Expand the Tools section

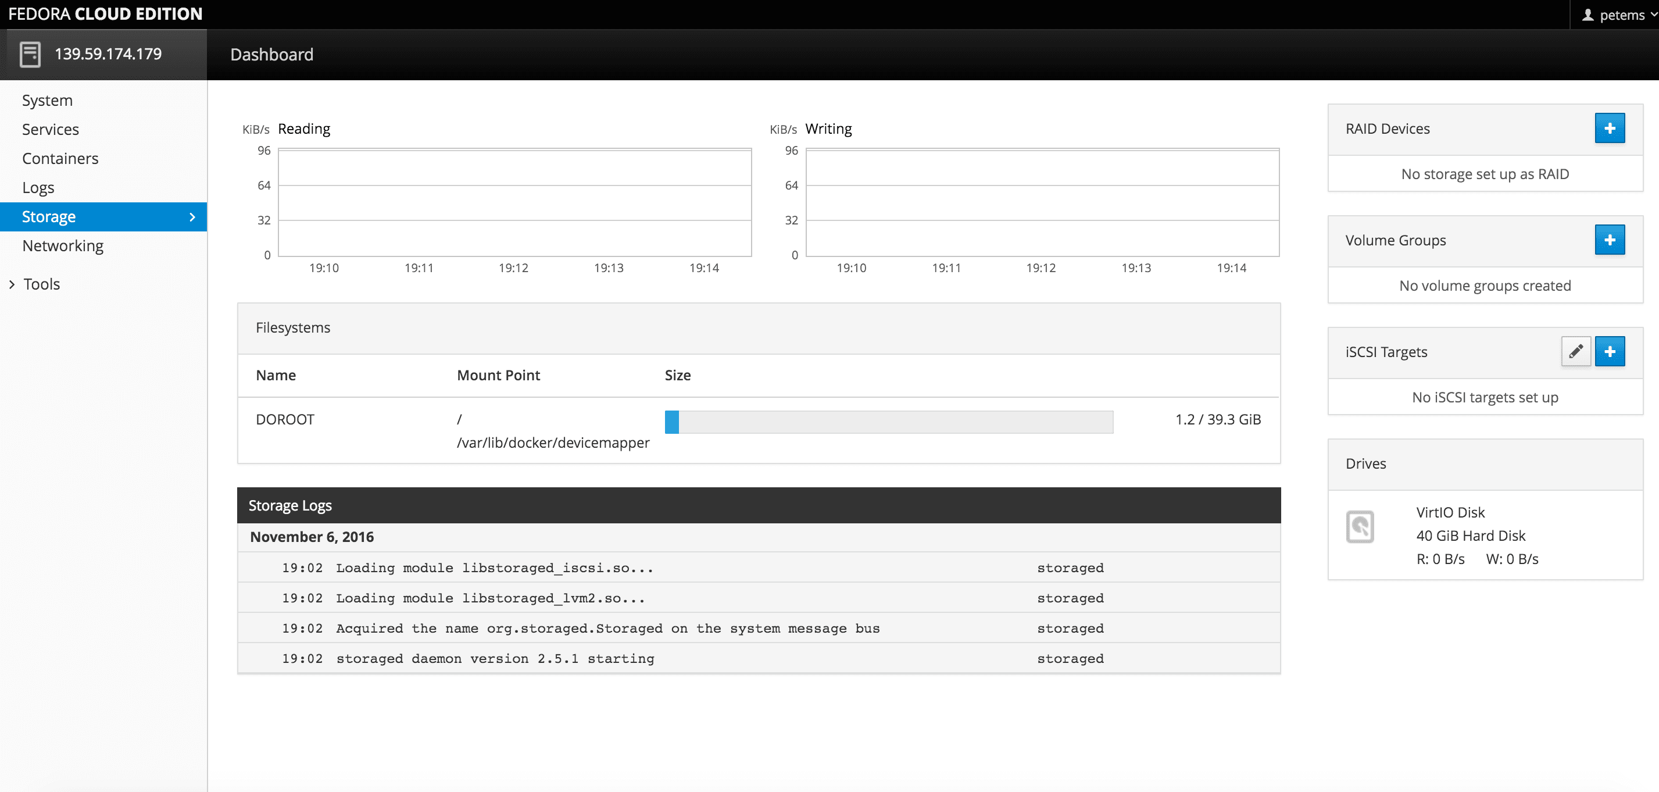tap(41, 284)
